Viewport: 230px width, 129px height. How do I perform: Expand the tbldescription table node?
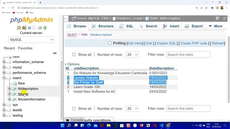(x=9, y=89)
